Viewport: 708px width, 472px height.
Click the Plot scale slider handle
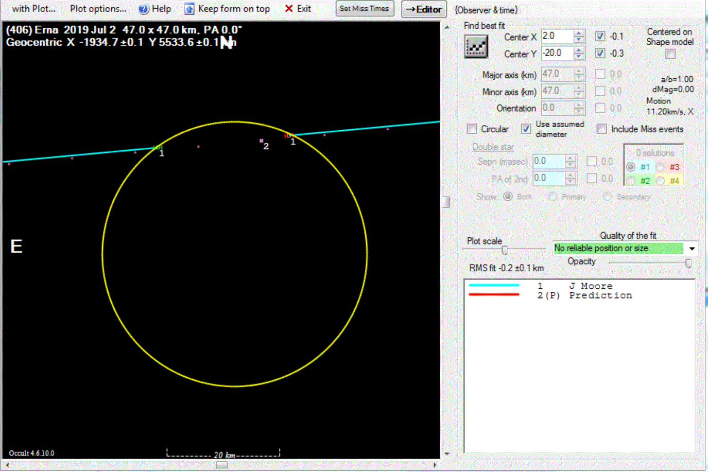point(505,250)
